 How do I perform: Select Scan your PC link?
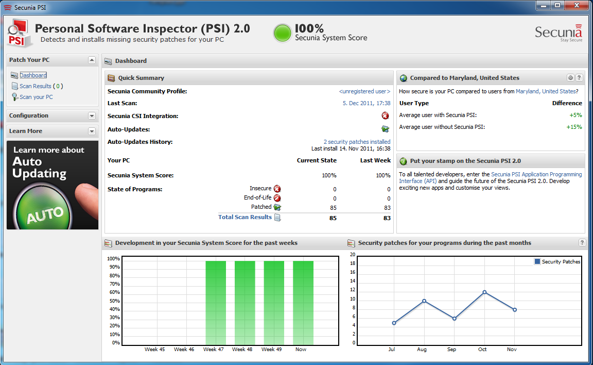click(37, 97)
